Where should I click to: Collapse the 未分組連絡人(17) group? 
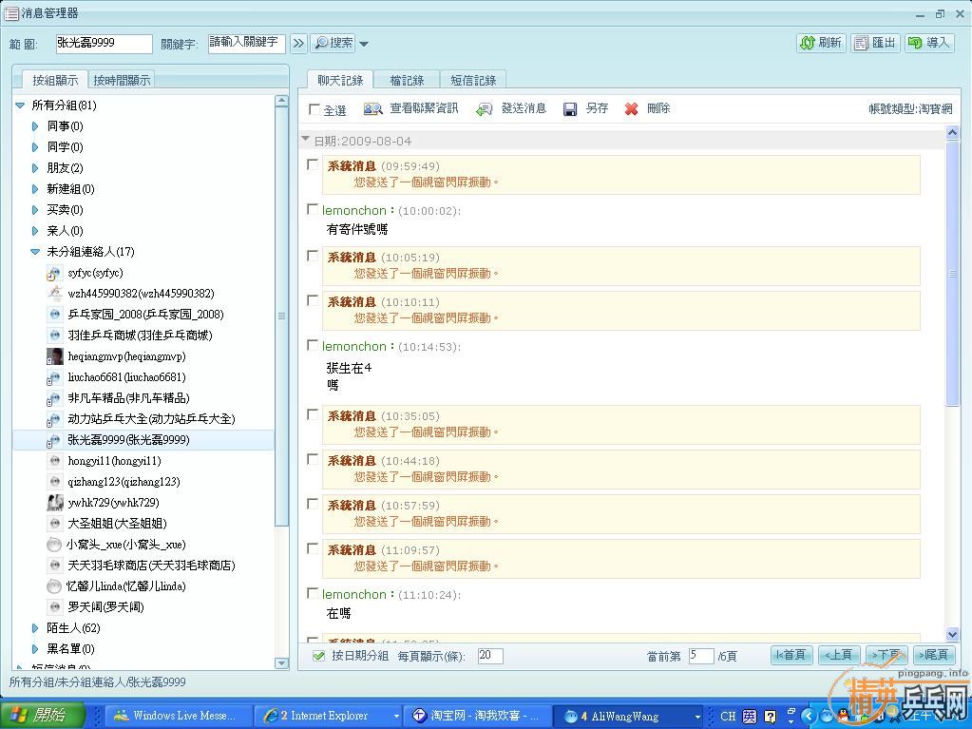(x=35, y=252)
